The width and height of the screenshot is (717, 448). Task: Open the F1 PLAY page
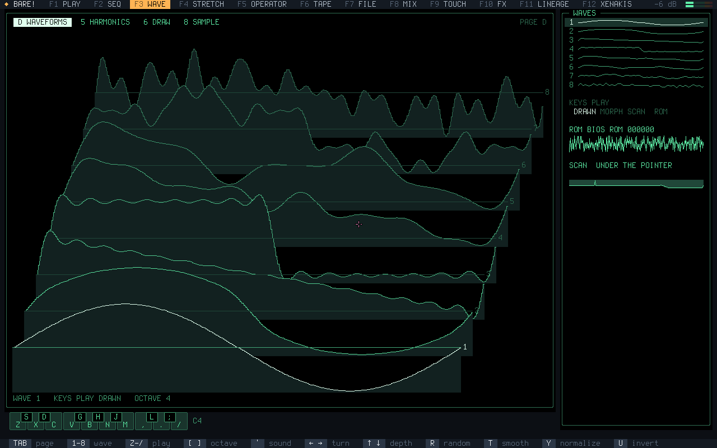click(x=65, y=4)
